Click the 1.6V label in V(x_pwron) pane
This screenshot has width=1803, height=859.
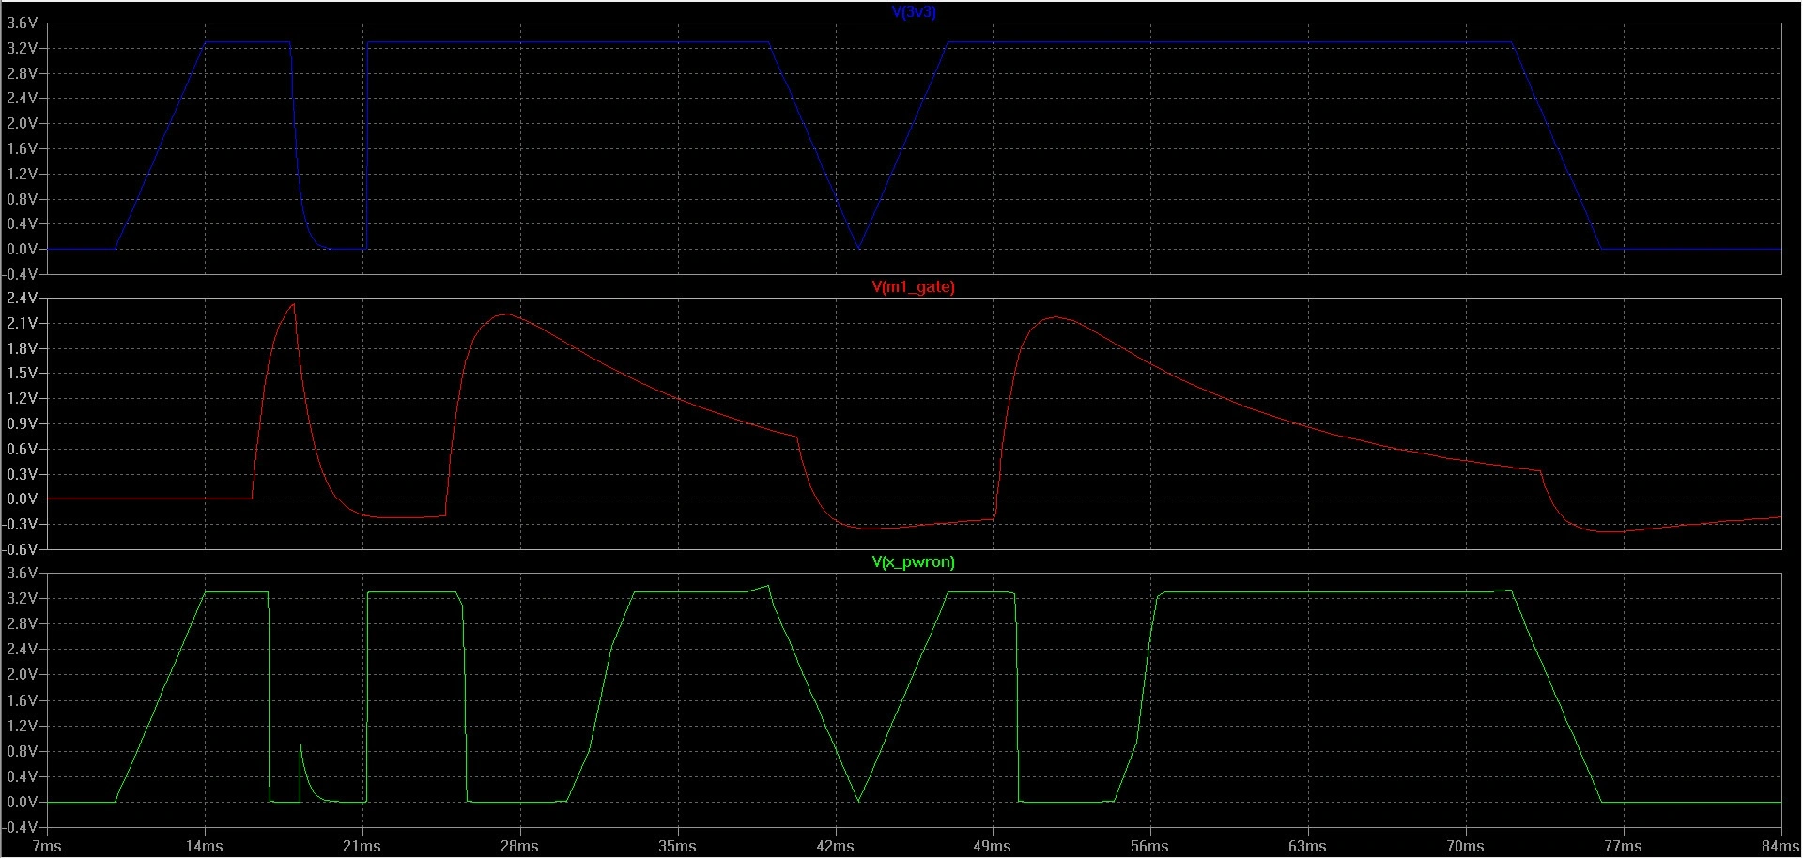(23, 701)
